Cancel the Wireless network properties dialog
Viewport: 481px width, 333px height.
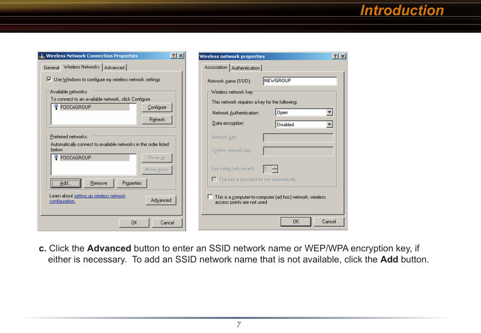coord(329,222)
